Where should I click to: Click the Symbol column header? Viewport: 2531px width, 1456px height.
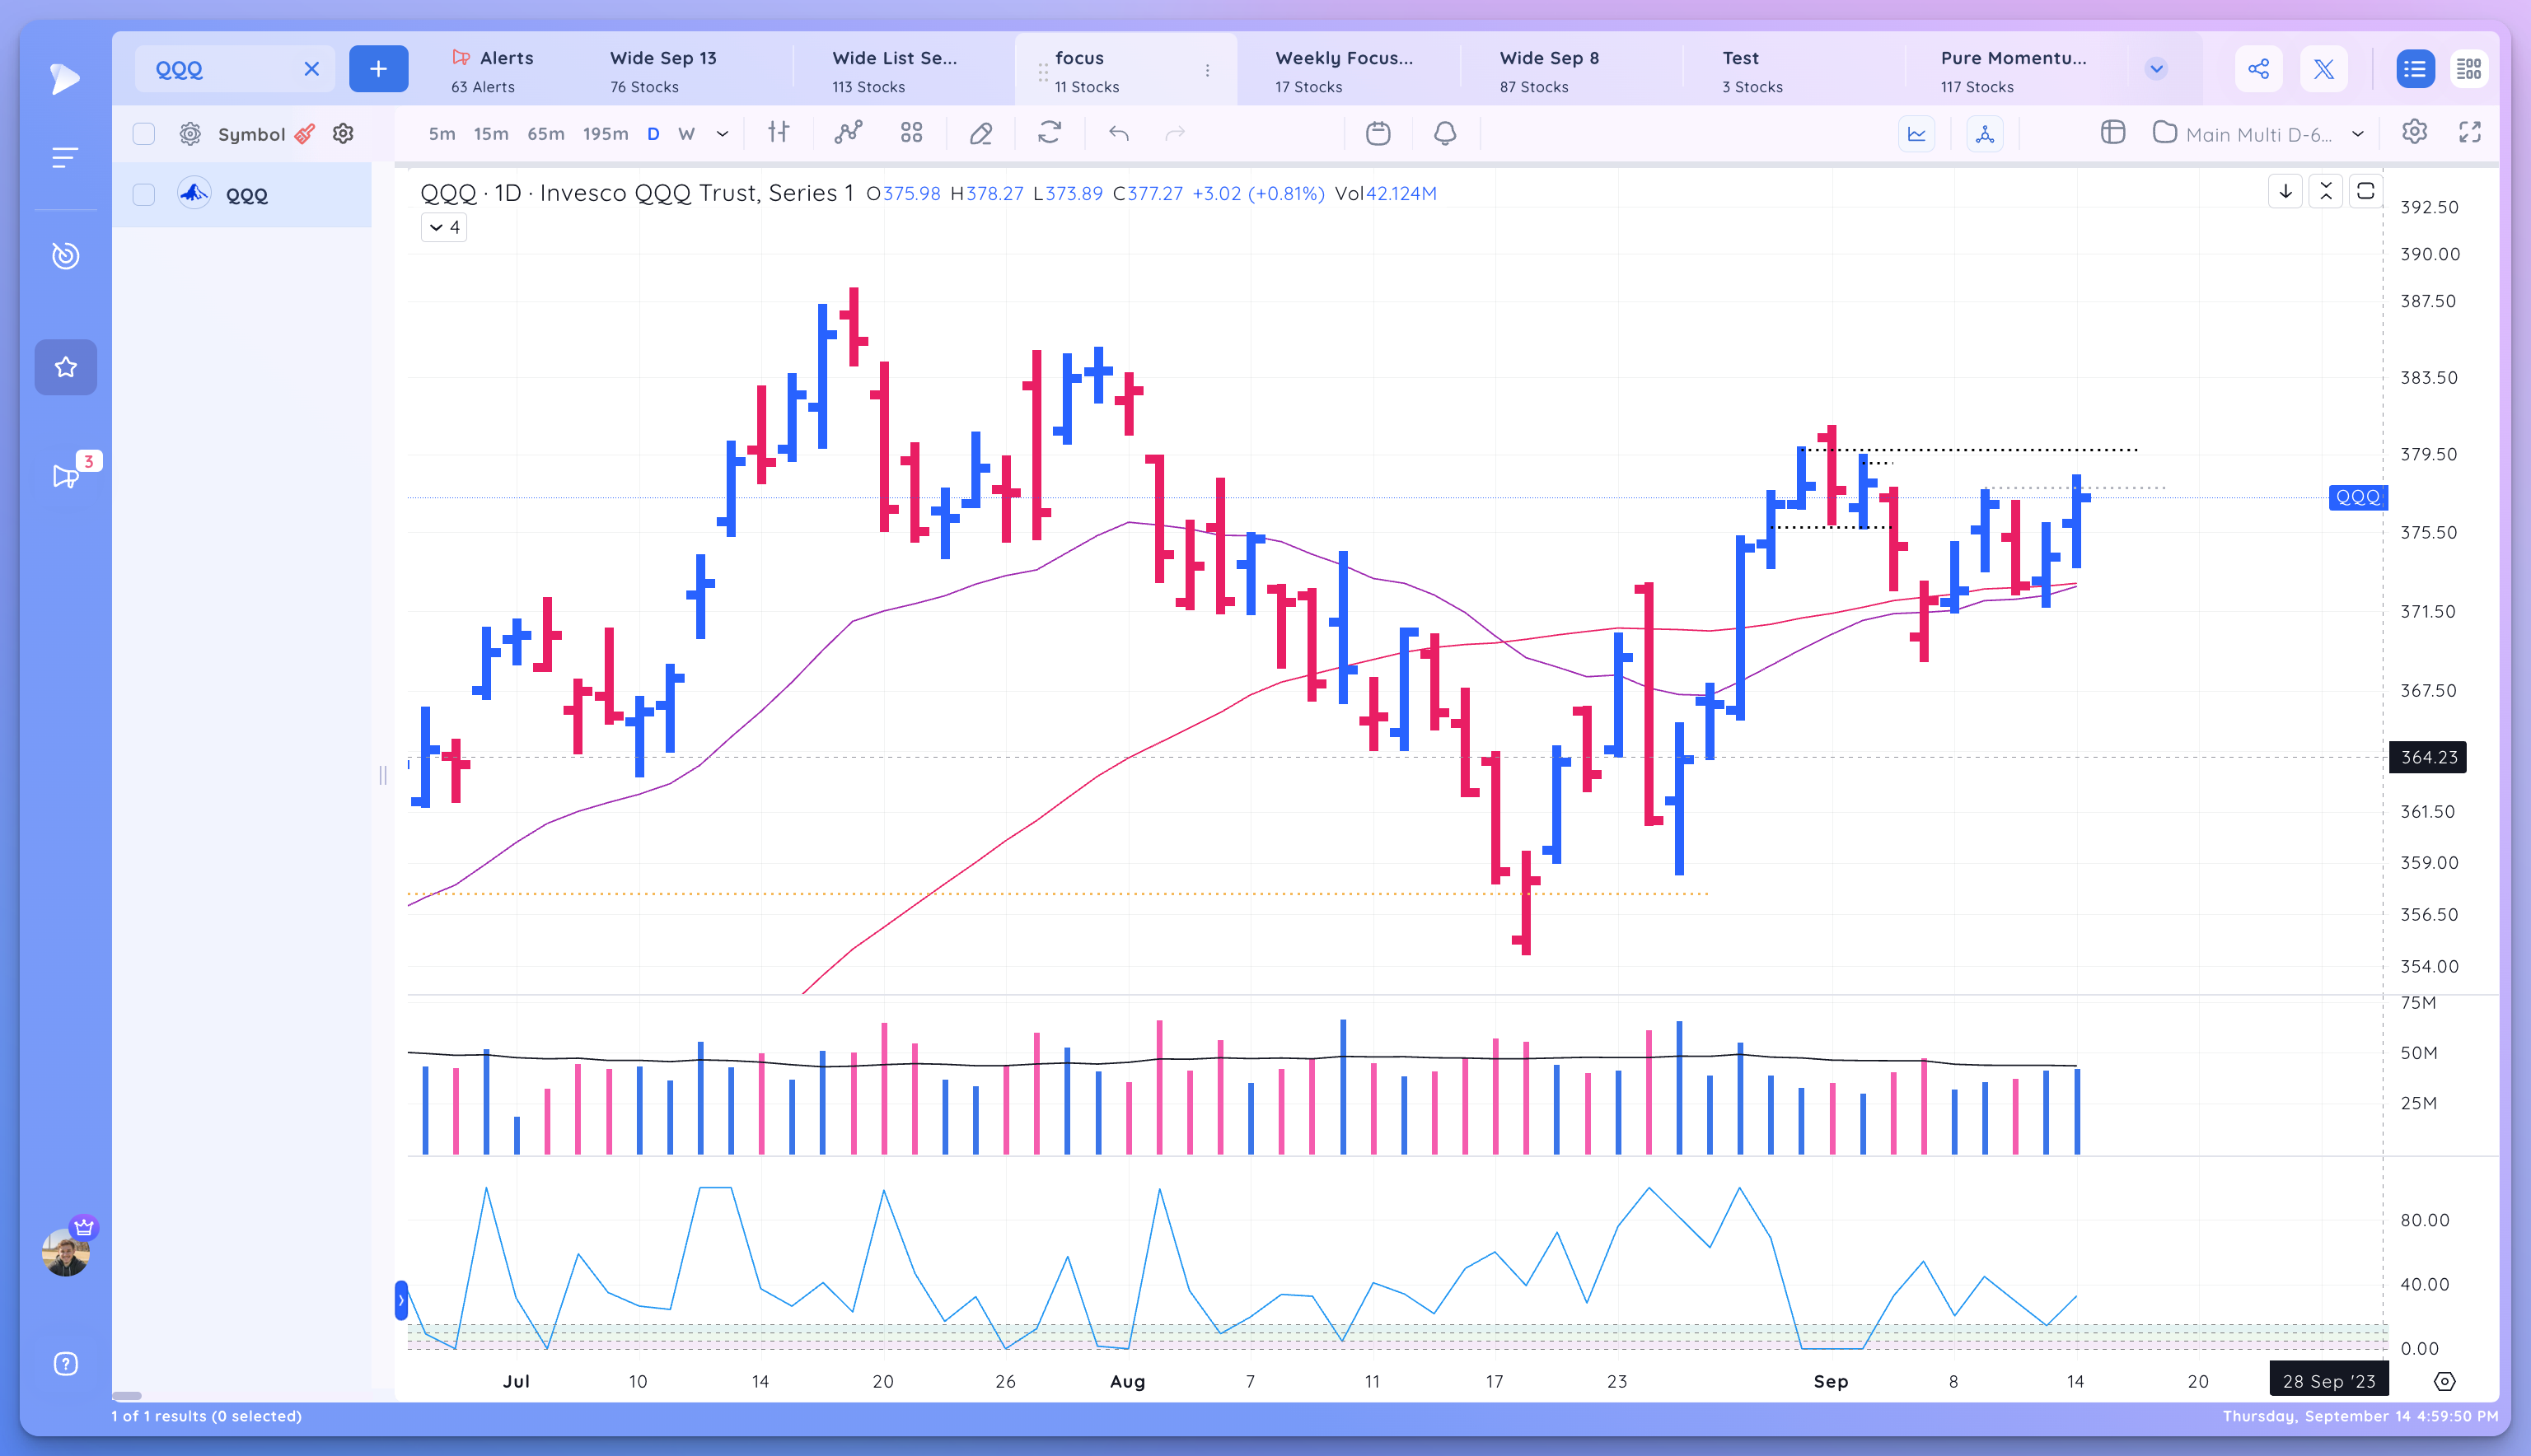251,134
